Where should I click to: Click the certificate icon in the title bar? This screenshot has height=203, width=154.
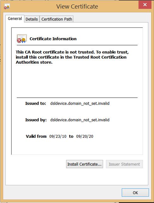[x=7, y=6]
